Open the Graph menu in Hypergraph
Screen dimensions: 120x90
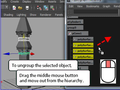pyautogui.click(x=106, y=6)
